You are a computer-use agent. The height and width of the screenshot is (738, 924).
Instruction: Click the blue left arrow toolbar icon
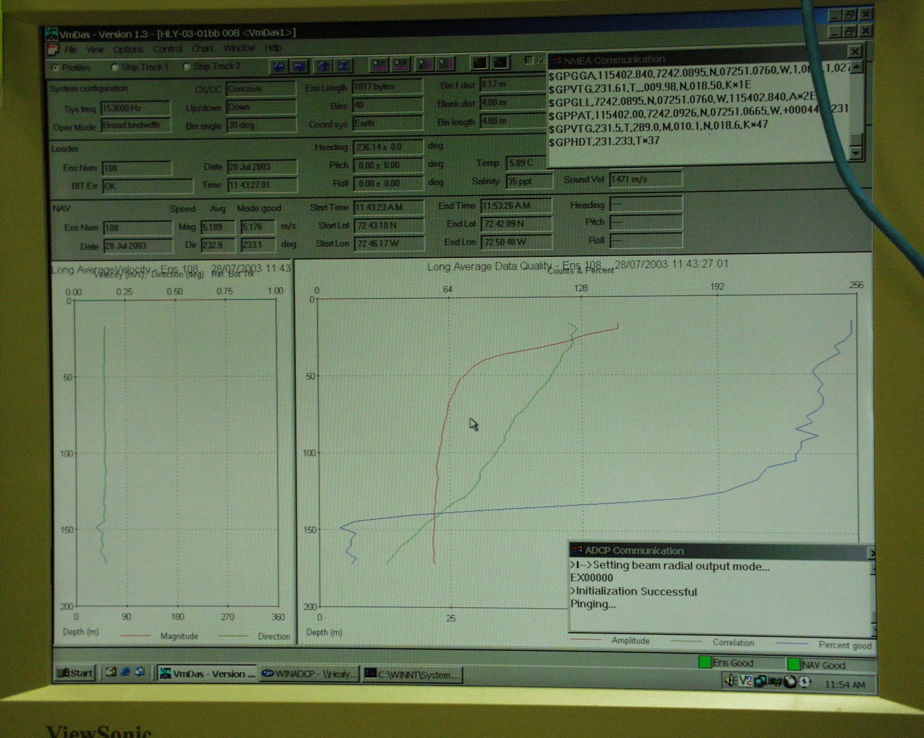tap(278, 66)
